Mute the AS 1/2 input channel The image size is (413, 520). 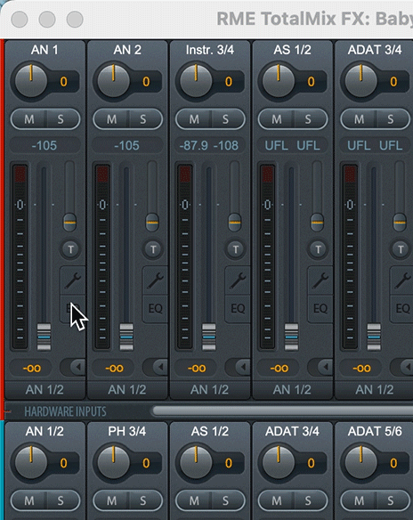point(277,119)
